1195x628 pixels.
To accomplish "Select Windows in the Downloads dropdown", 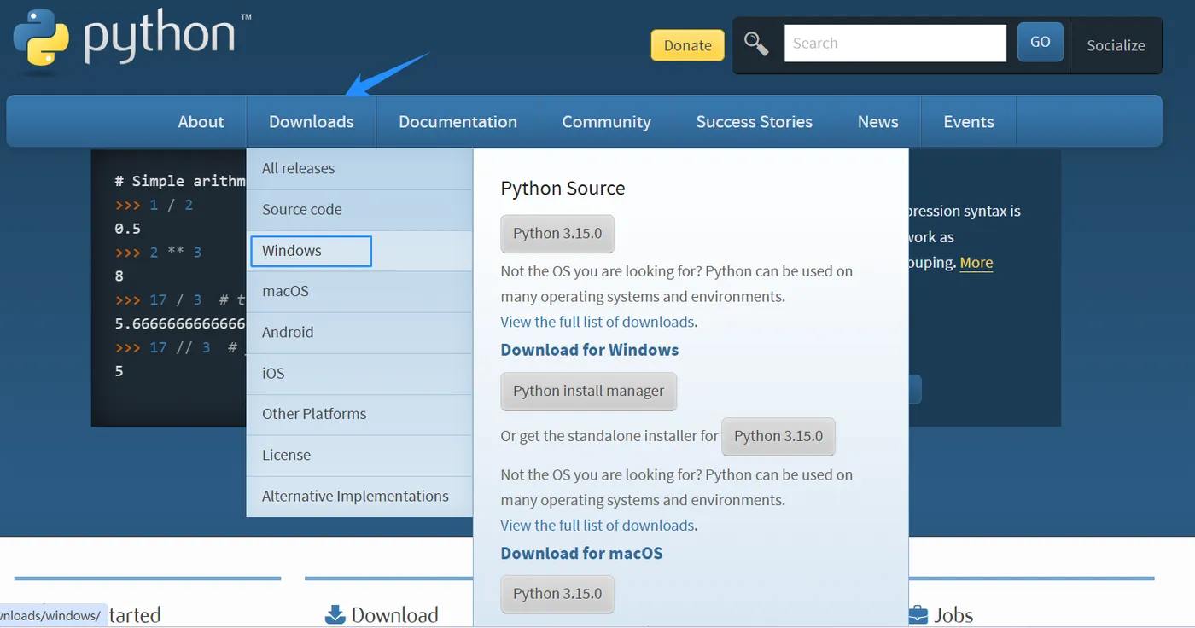I will (359, 251).
